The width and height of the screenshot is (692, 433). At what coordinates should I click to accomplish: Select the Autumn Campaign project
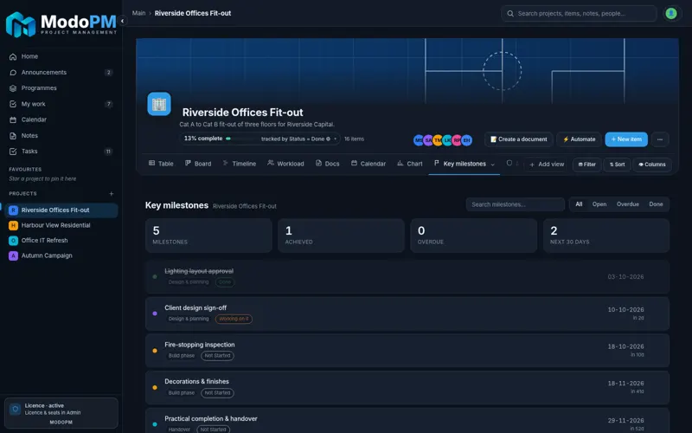(x=61, y=255)
